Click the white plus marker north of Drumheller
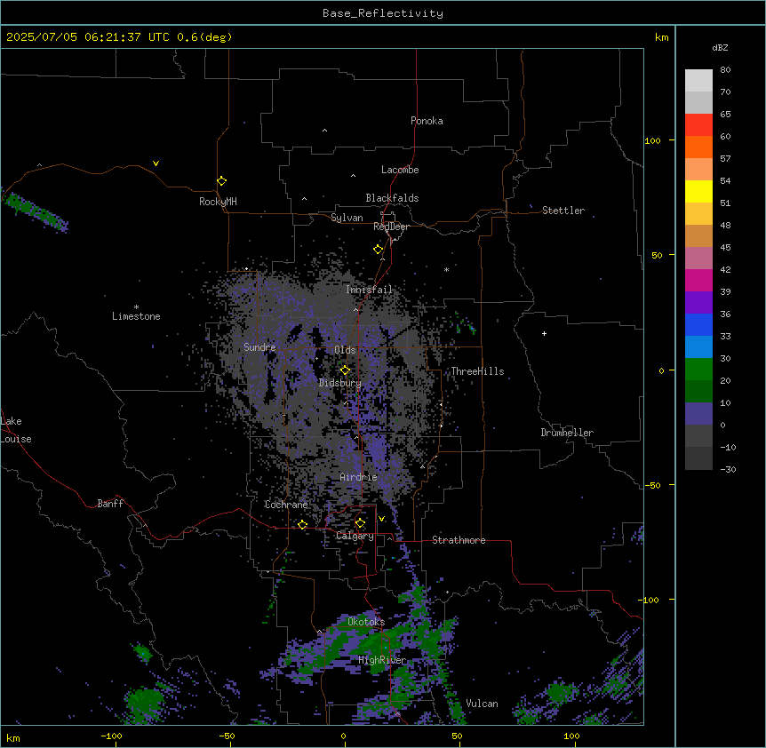The height and width of the screenshot is (748, 766). tap(544, 333)
